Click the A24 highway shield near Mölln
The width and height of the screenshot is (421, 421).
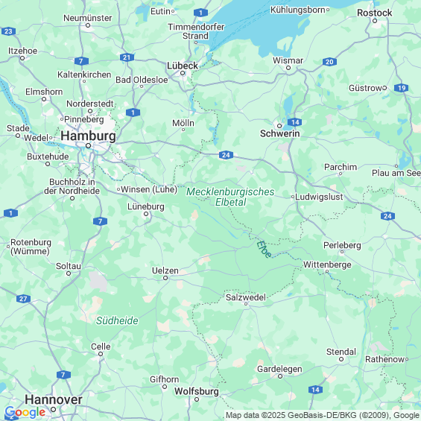click(226, 155)
